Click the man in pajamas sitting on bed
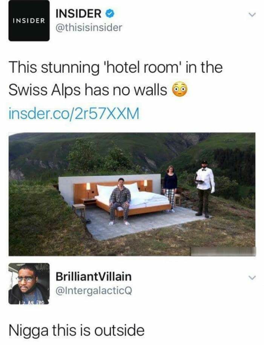 pyautogui.click(x=120, y=201)
